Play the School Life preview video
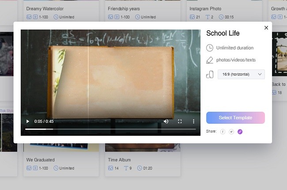The width and height of the screenshot is (287, 190). (x=28, y=121)
